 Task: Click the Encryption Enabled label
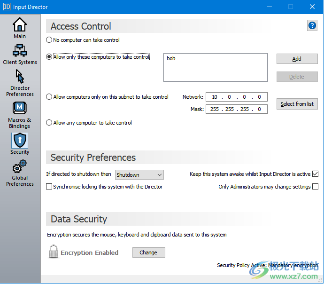coord(90,253)
